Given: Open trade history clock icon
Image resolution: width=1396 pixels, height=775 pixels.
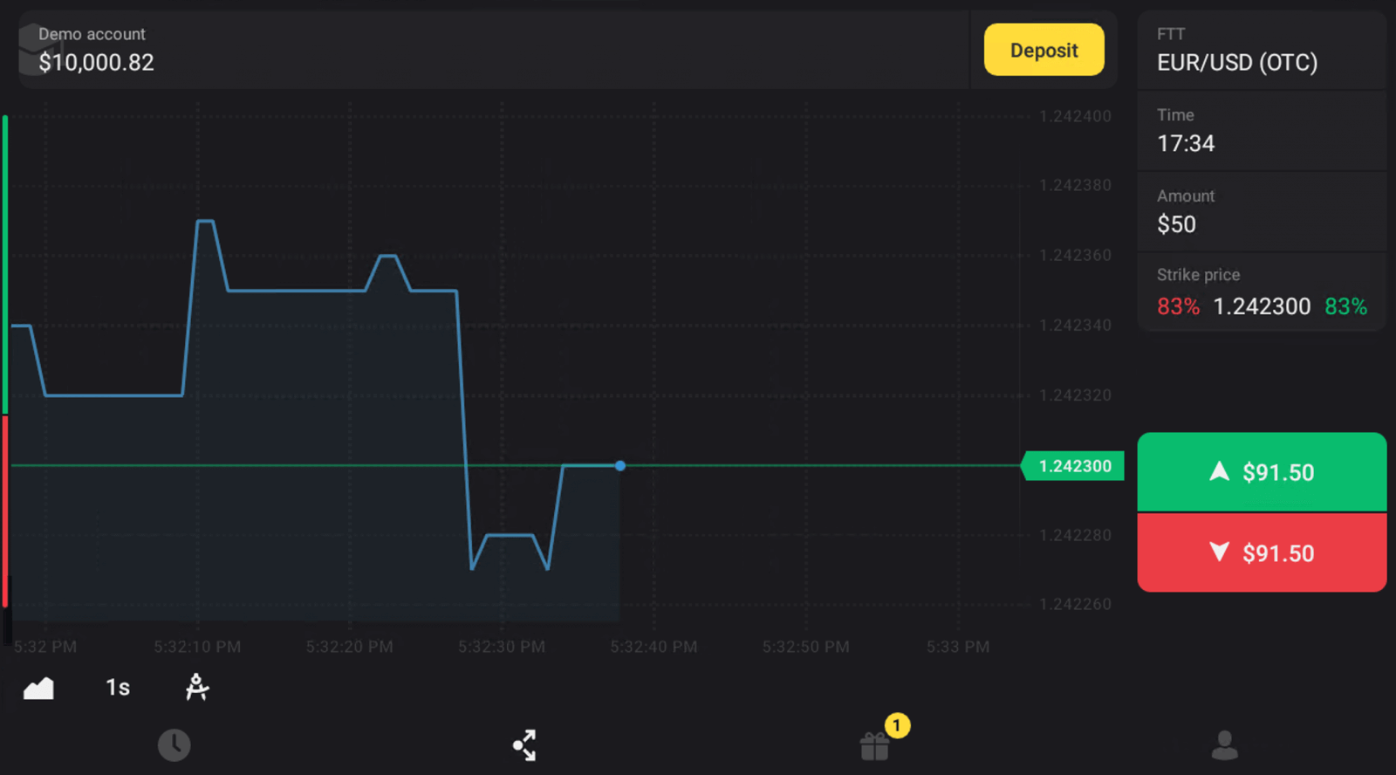Looking at the screenshot, I should [x=174, y=745].
